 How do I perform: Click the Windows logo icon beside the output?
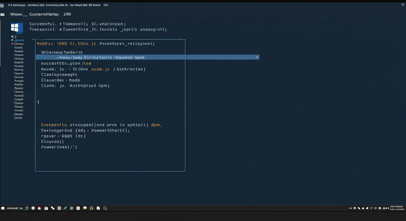17,28
